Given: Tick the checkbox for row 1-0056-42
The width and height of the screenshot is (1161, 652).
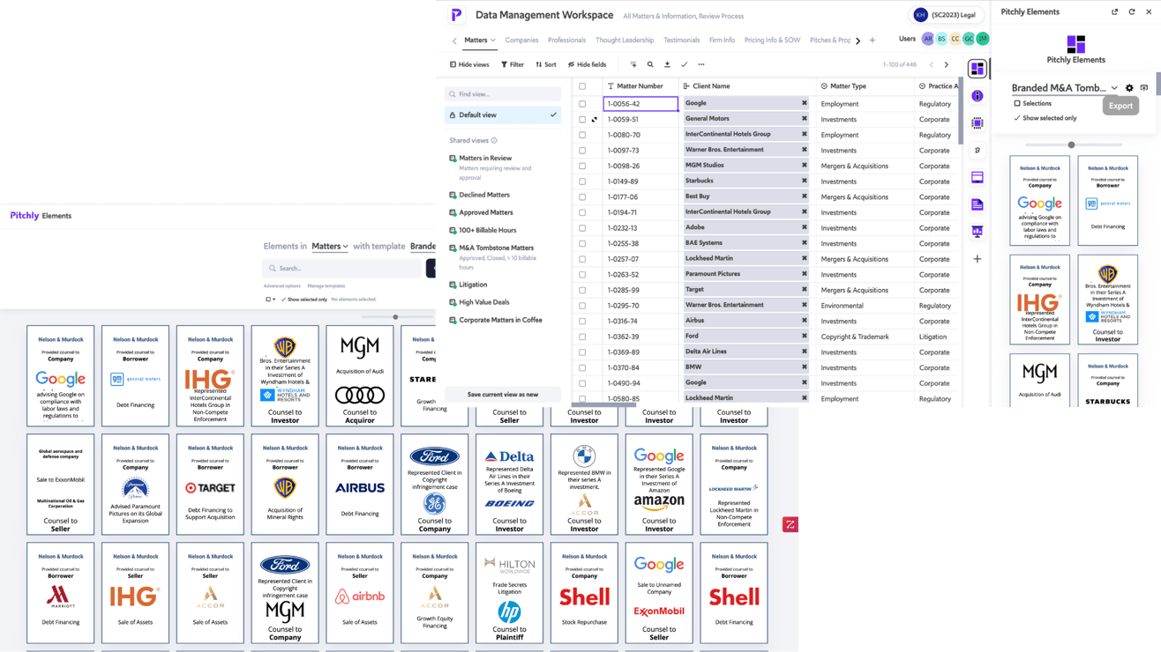Looking at the screenshot, I should [x=582, y=104].
